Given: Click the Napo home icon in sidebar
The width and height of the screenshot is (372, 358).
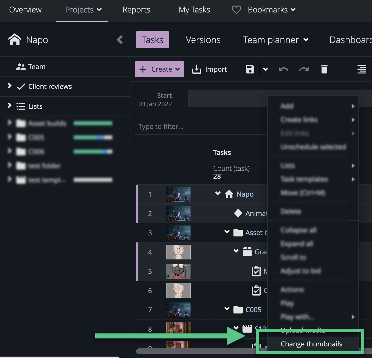Looking at the screenshot, I should (15, 40).
